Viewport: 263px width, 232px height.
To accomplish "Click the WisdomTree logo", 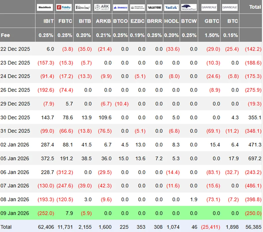I will click(x=189, y=8).
